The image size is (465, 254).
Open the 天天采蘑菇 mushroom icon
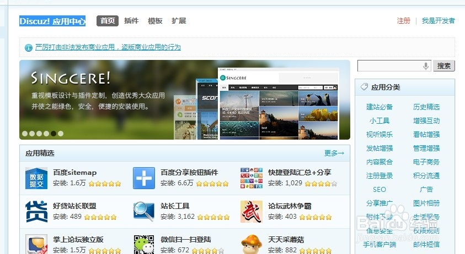click(252, 244)
